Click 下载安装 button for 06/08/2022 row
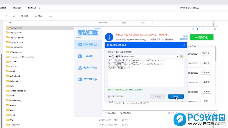Image resolution: width=228 pixels, height=128 pixels. [x=206, y=82]
